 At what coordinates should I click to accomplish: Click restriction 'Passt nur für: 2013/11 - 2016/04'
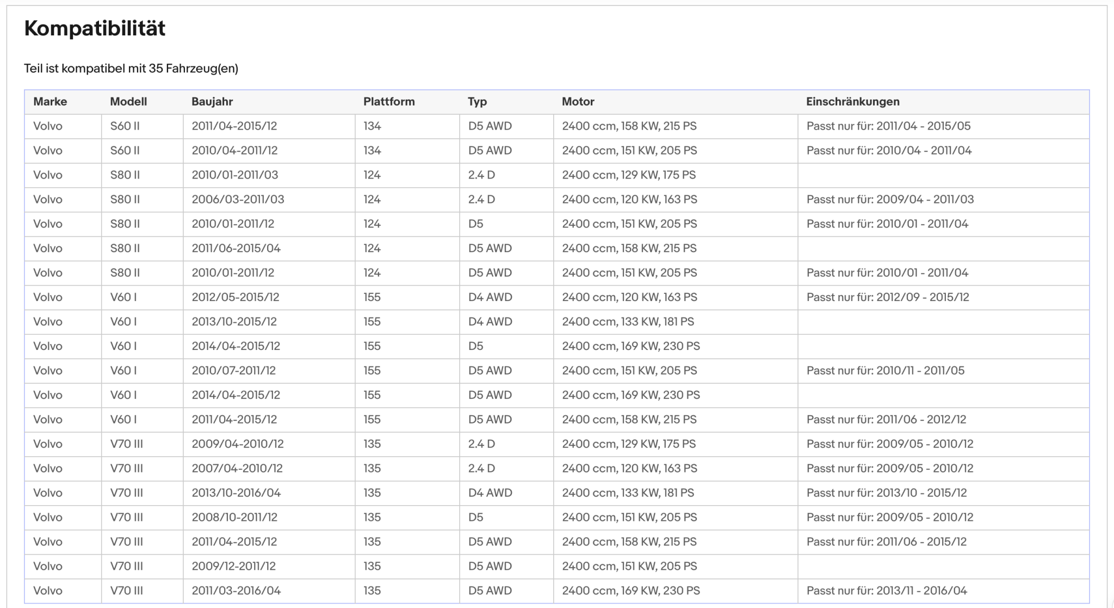point(887,591)
